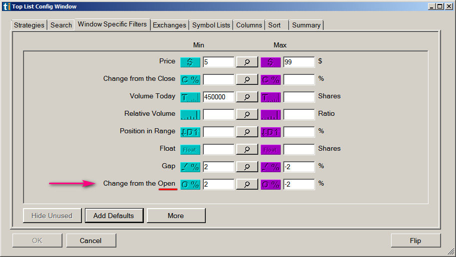The height and width of the screenshot is (257, 456).
Task: Open the Summary tab
Action: point(306,25)
